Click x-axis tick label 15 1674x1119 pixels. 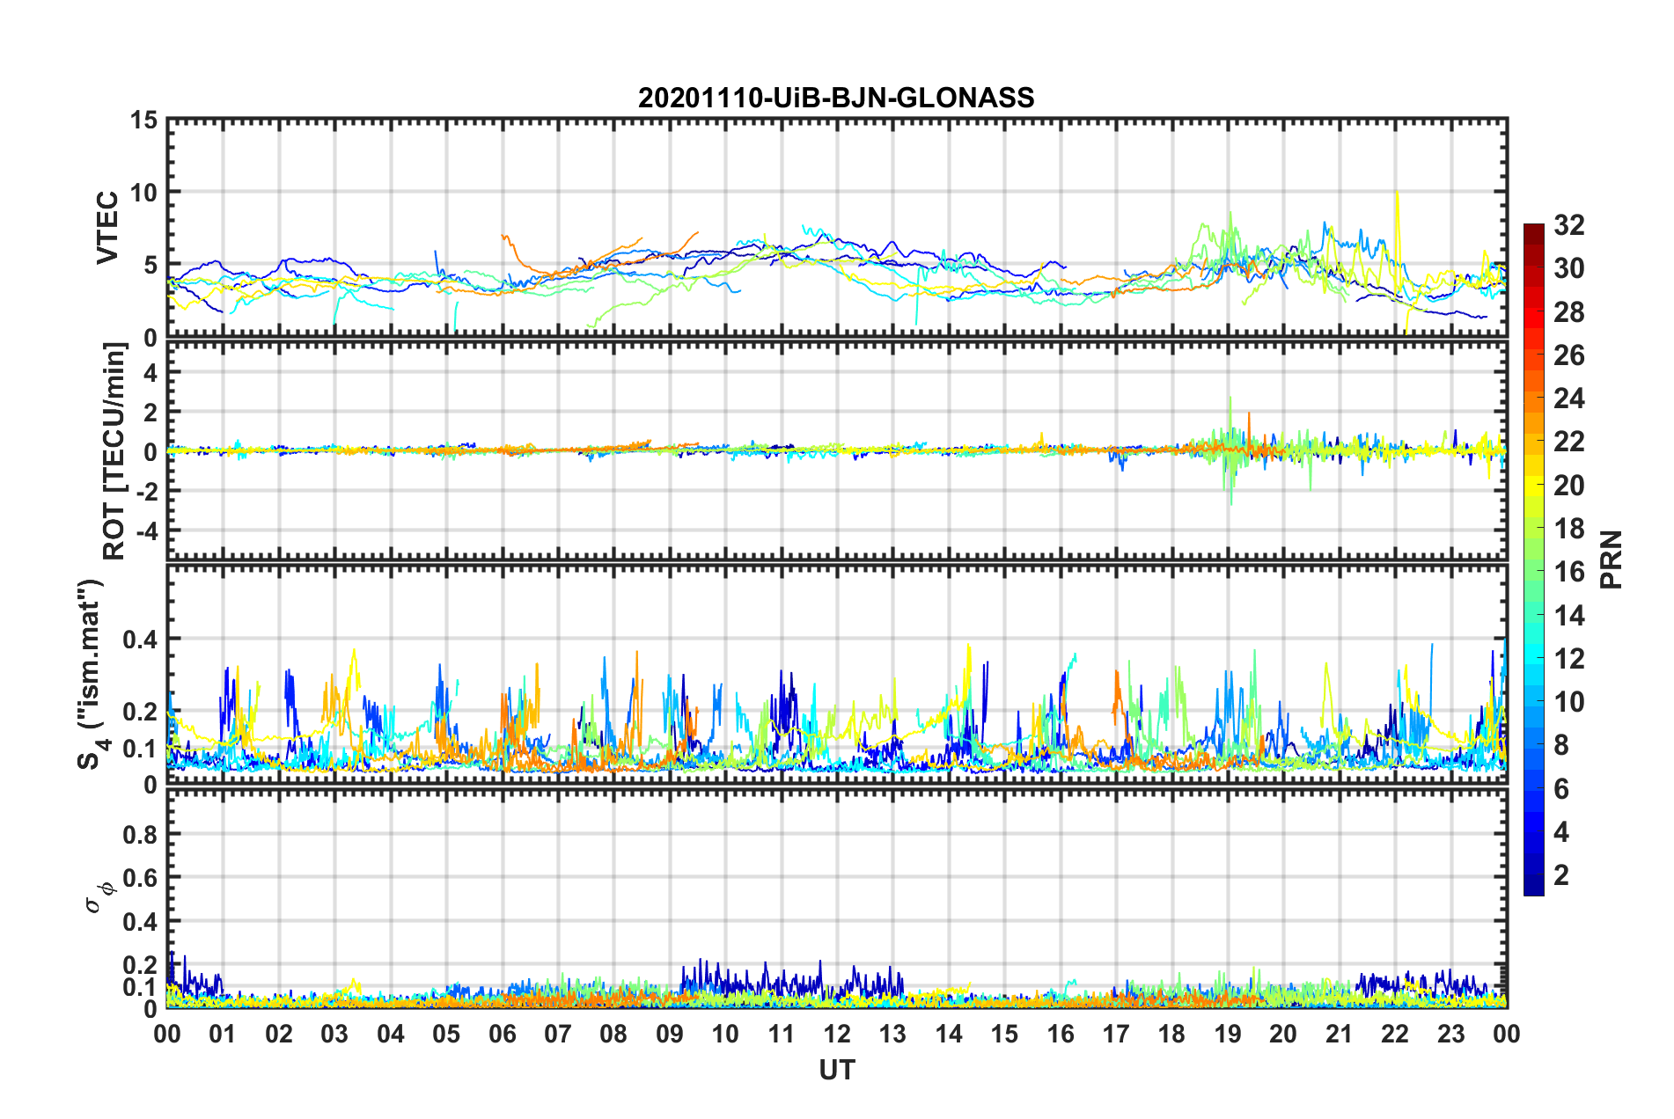[1004, 1035]
